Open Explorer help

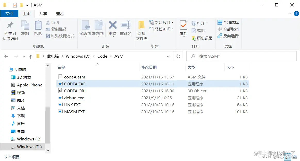[x=296, y=14]
